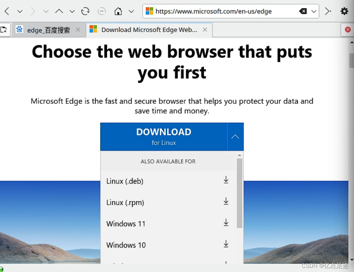Click the page scrollbar down arrow
Screen dimensions: 354x272
352,260
